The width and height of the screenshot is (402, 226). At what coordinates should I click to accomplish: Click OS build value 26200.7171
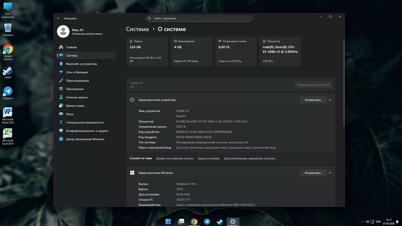tap(183, 200)
